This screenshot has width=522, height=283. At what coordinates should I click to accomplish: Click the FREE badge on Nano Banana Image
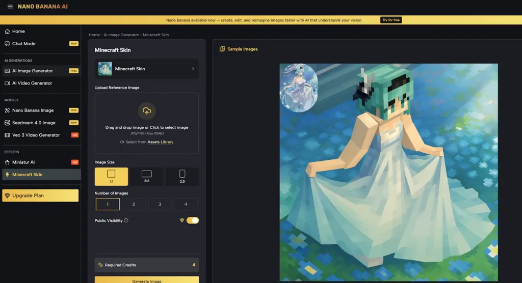(x=73, y=110)
